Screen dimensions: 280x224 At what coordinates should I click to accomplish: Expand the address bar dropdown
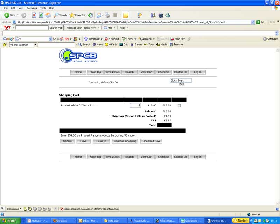pos(253,22)
